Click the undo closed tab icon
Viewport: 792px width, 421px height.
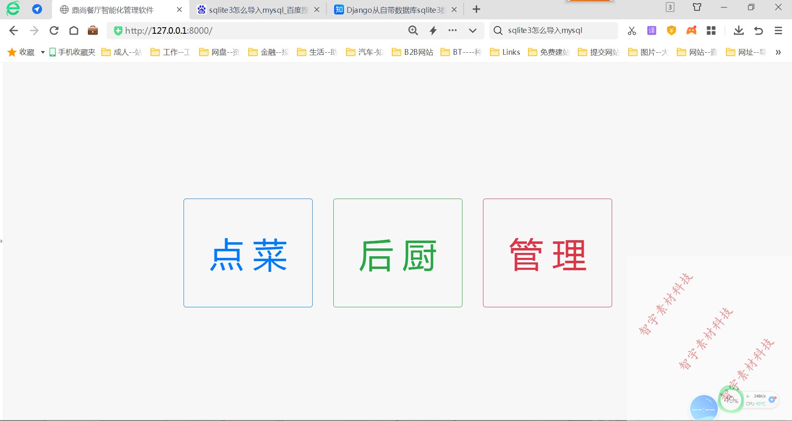pos(759,30)
